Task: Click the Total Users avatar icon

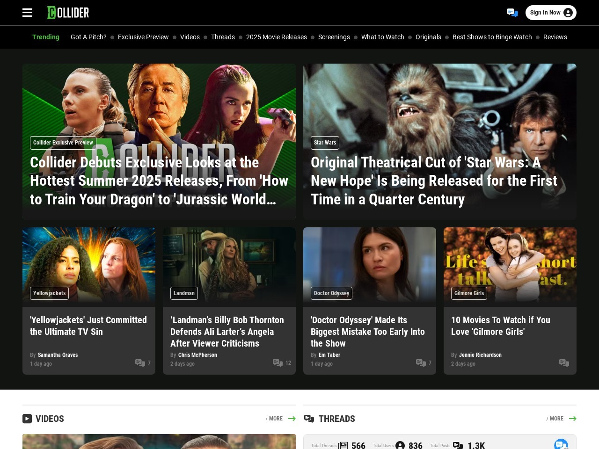Action: [x=400, y=446]
